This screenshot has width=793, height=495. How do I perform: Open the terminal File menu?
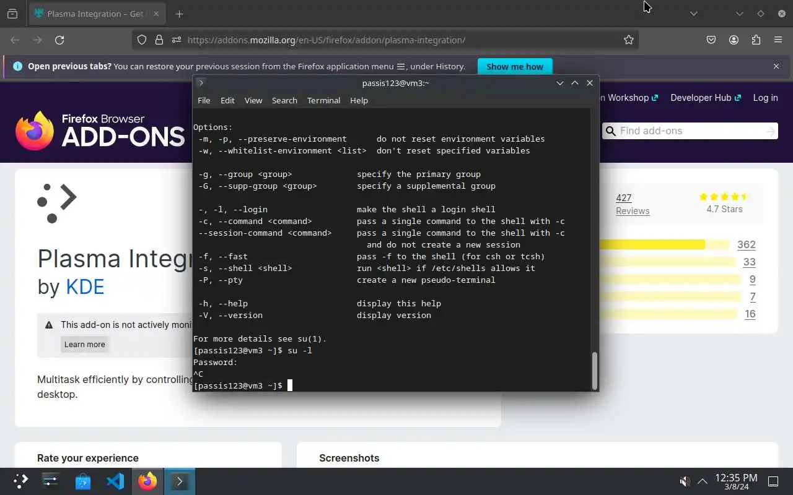[x=204, y=100]
